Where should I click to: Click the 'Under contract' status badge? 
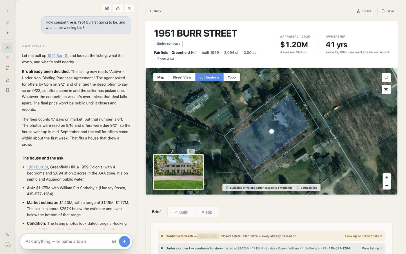point(168,44)
